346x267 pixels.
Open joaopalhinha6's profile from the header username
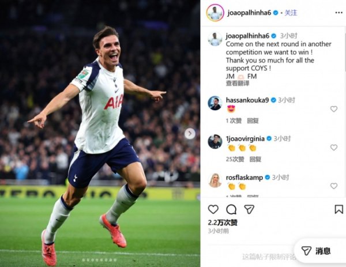[x=249, y=13]
